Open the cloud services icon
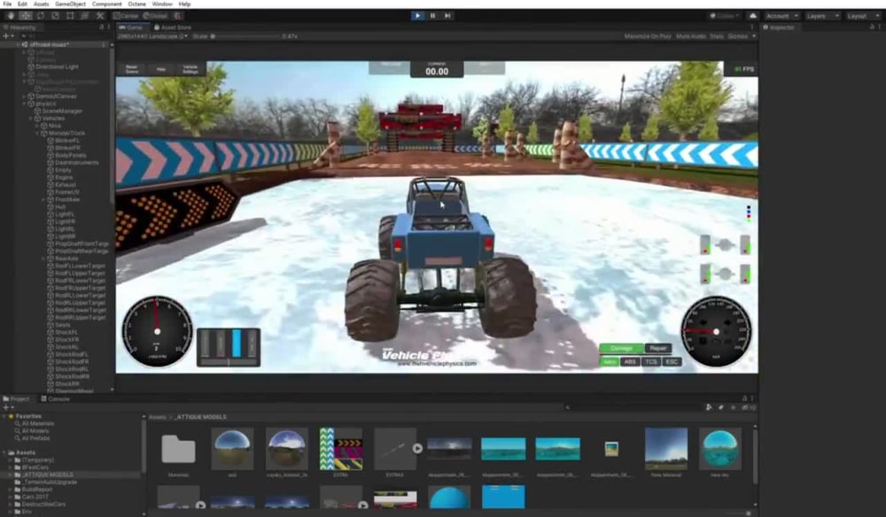 [x=752, y=16]
